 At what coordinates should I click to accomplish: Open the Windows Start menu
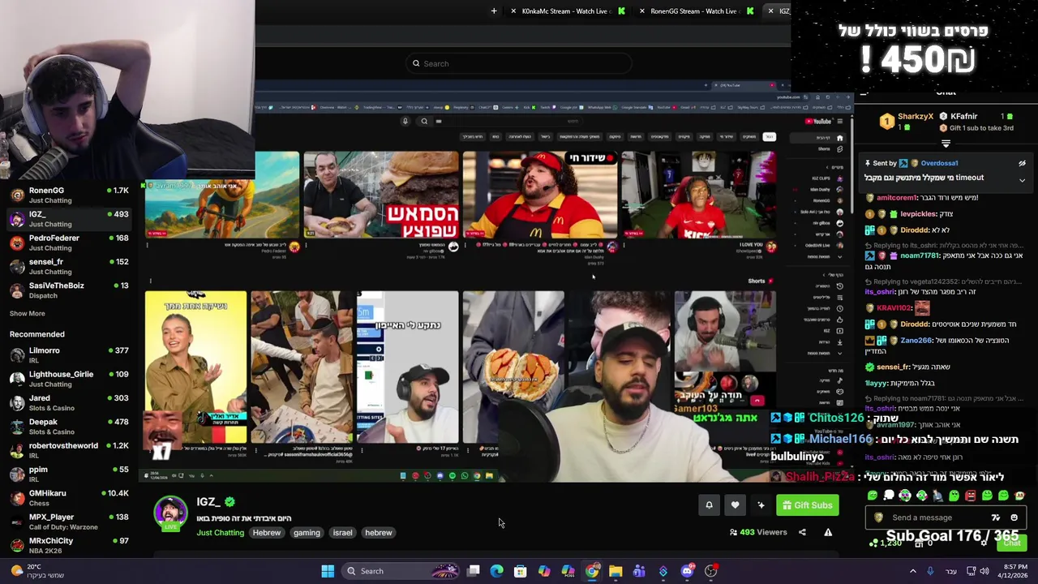click(328, 571)
